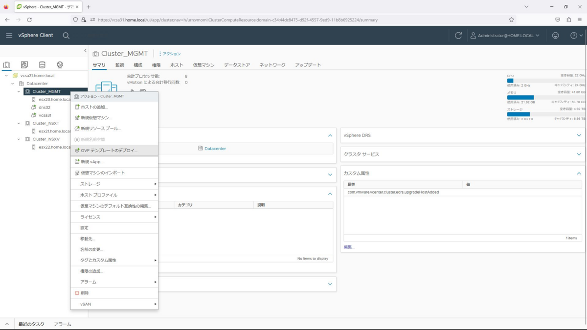Open ホスト プロファイル submenu
This screenshot has width=587, height=330.
114,195
